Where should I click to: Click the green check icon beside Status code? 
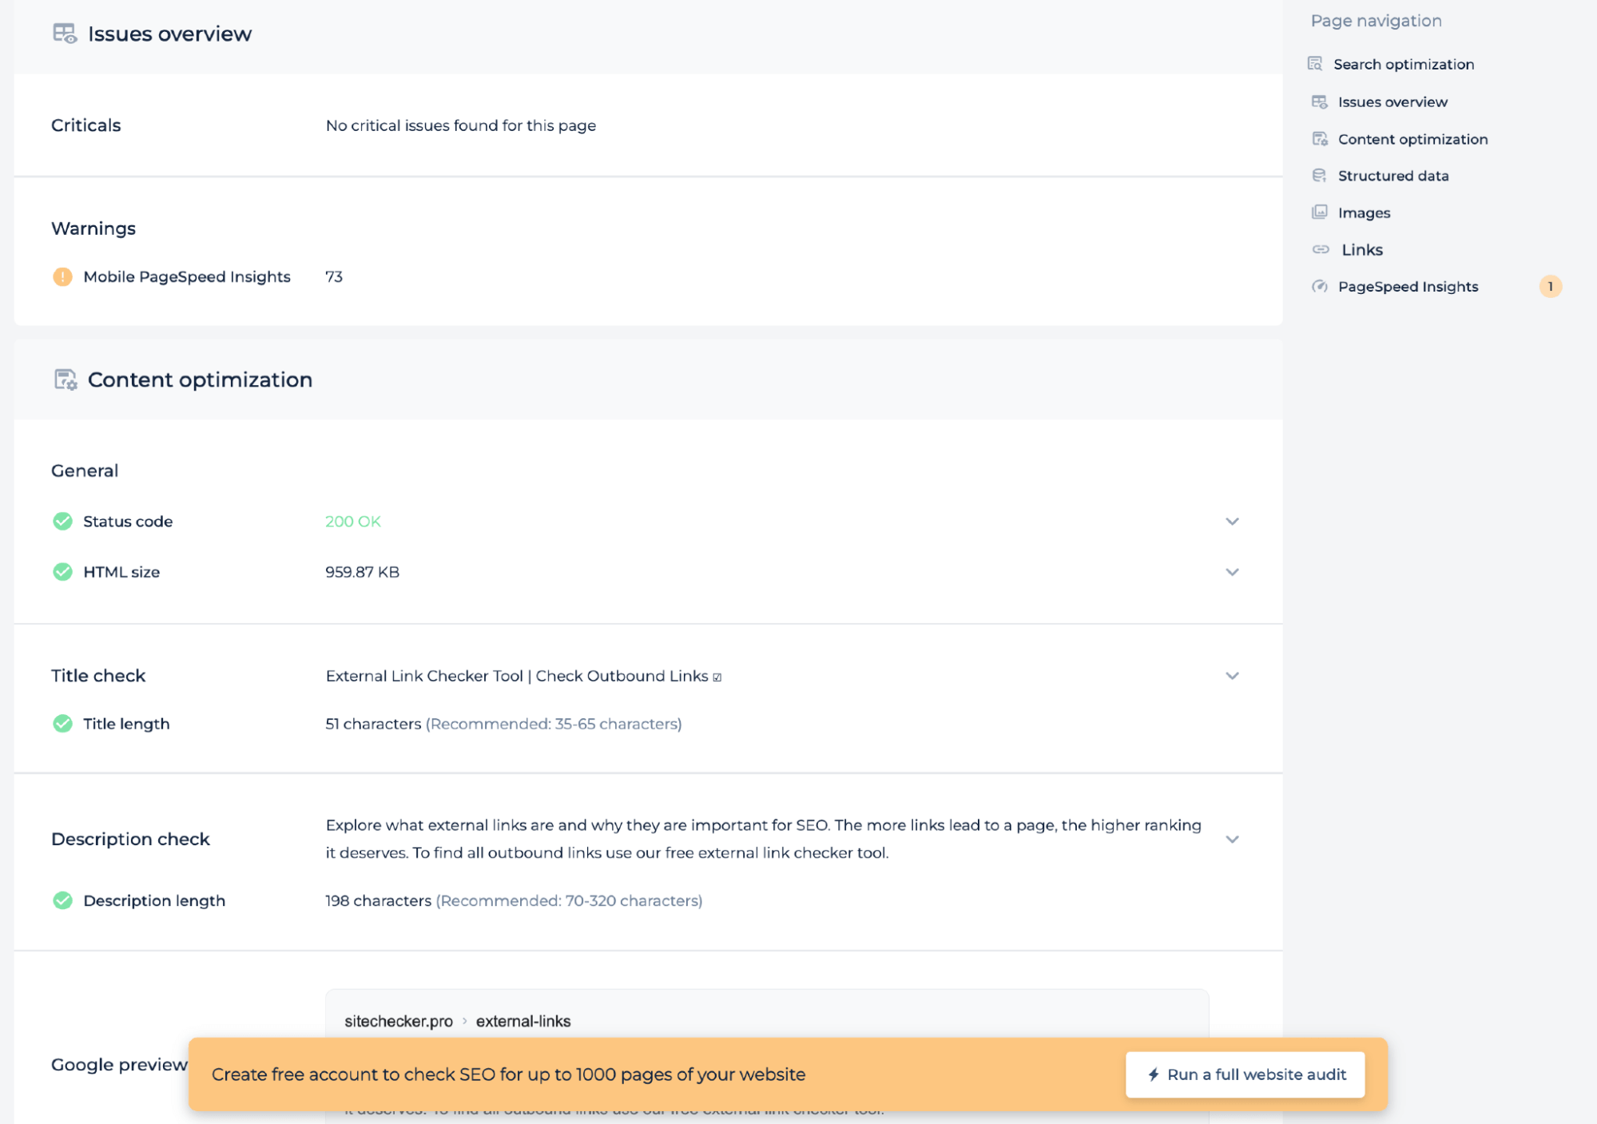tap(62, 521)
